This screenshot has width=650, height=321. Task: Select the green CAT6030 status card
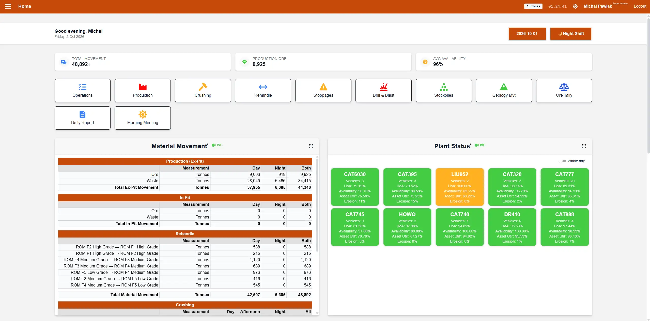pyautogui.click(x=355, y=187)
